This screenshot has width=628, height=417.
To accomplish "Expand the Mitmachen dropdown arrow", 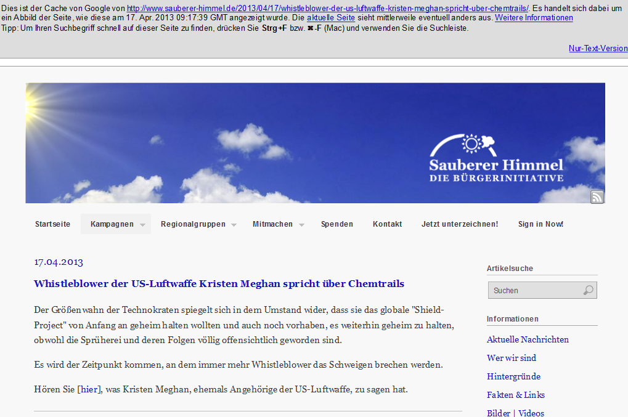I will click(x=301, y=225).
